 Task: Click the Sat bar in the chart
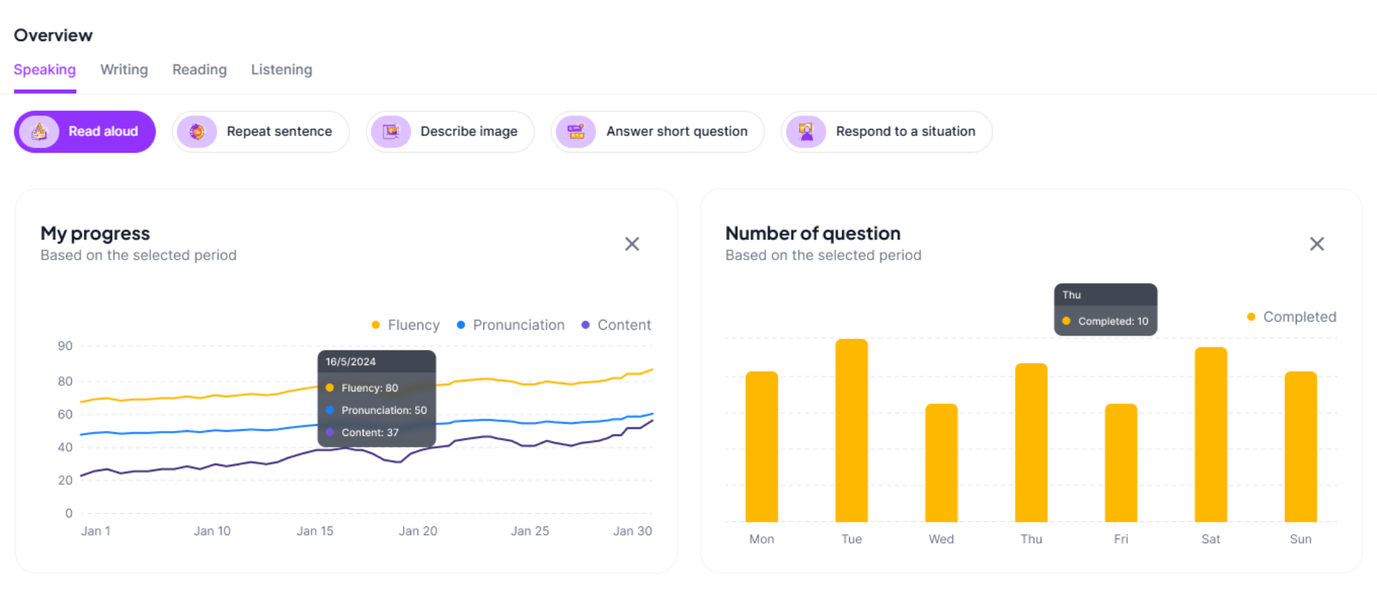[1211, 434]
